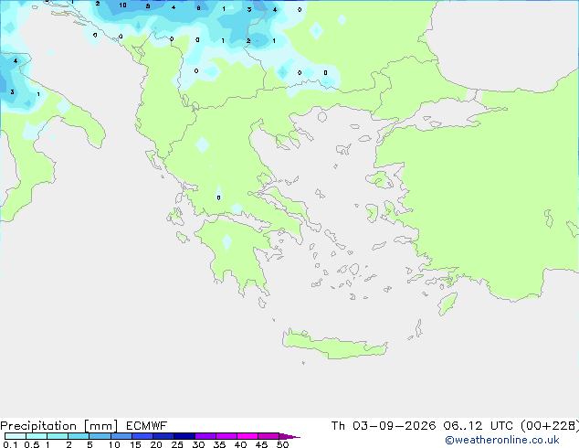579x448 pixels.
Task: Pick the legend swatch between 40 and 45
Action: click(x=247, y=436)
